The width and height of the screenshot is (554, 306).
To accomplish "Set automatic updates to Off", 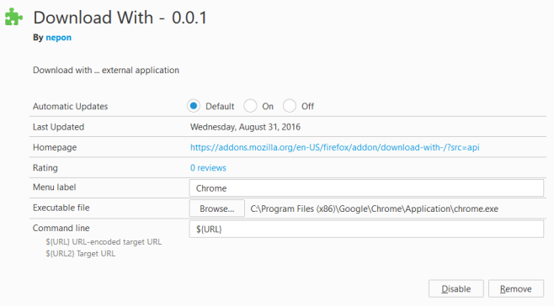I will tap(290, 106).
